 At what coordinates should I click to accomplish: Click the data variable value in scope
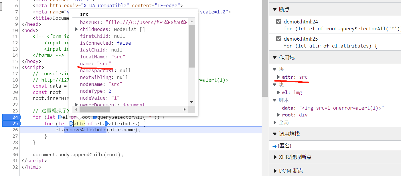(341, 108)
